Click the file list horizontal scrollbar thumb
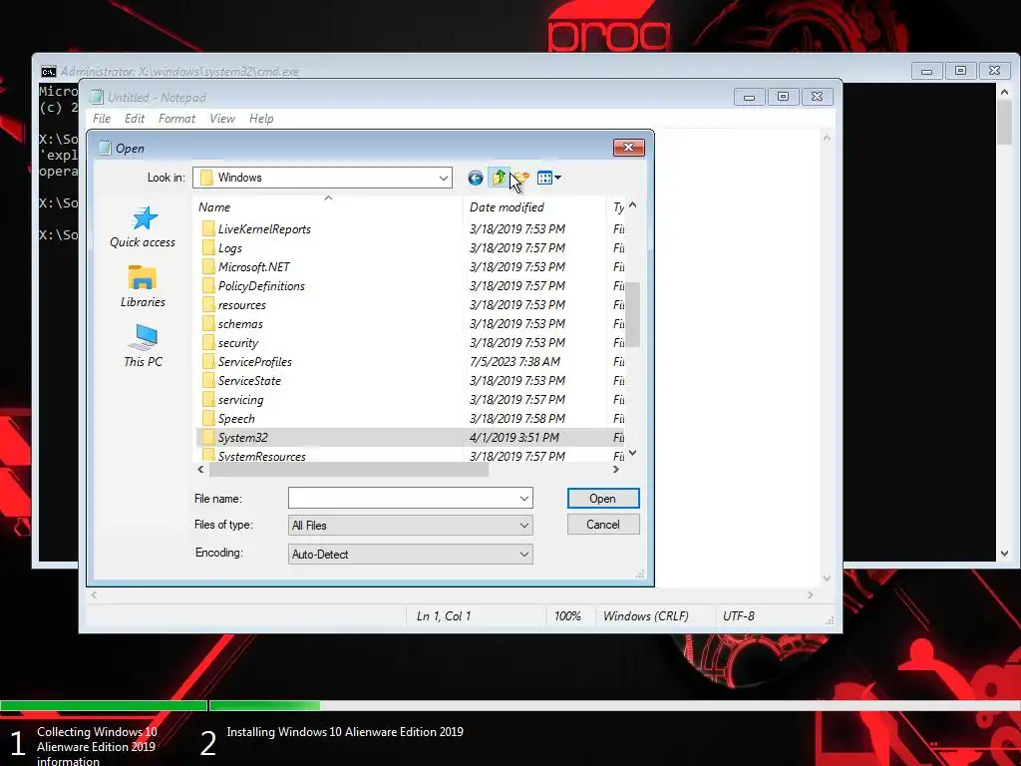This screenshot has height=766, width=1021. 348,469
